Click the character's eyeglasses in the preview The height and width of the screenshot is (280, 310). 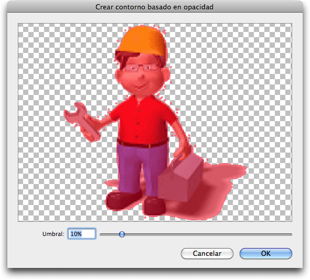pos(141,68)
